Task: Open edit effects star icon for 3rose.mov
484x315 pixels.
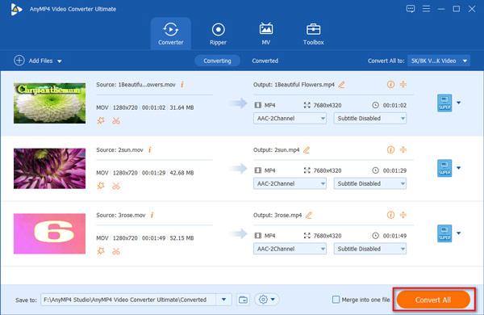Action: tap(101, 250)
